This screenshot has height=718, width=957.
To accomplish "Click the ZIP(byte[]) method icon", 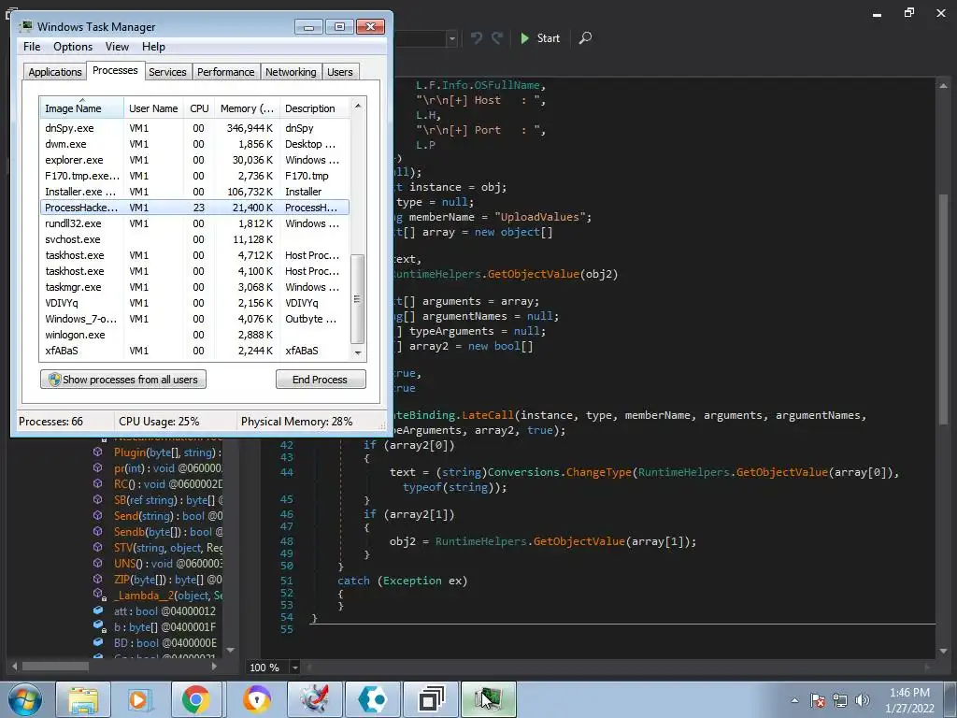I will (97, 579).
